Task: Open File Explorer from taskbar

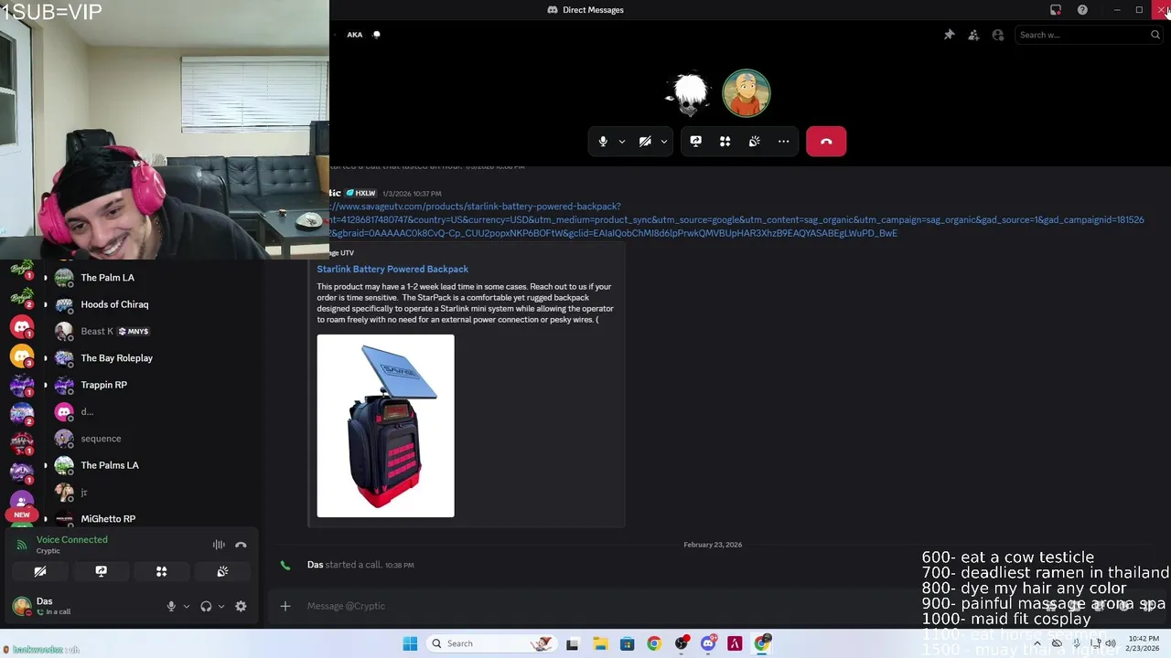Action: click(600, 643)
